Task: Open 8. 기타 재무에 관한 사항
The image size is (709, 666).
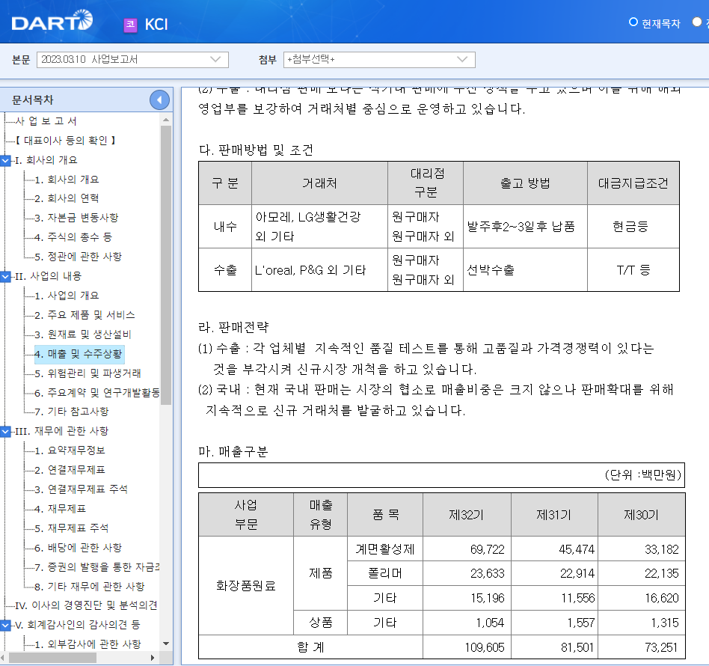Action: pyautogui.click(x=90, y=587)
